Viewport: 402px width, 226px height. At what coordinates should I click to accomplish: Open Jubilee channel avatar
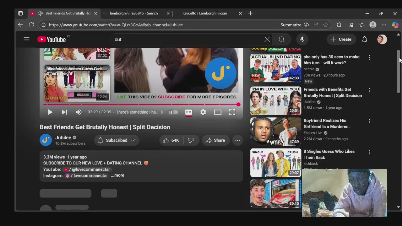(46, 140)
